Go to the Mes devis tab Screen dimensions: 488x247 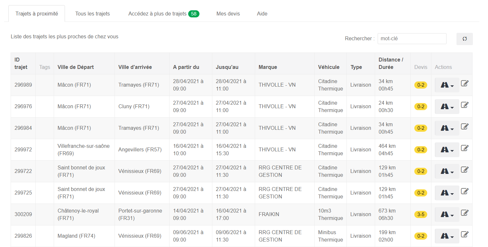coord(228,14)
